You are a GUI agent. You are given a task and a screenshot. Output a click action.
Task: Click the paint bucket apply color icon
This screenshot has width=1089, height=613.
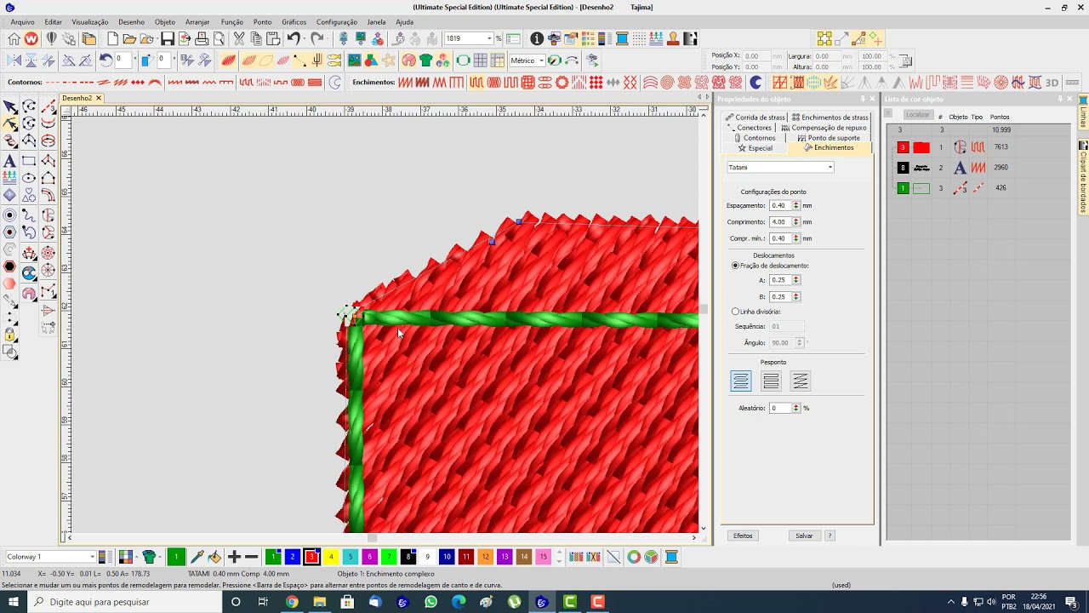pyautogui.click(x=214, y=557)
